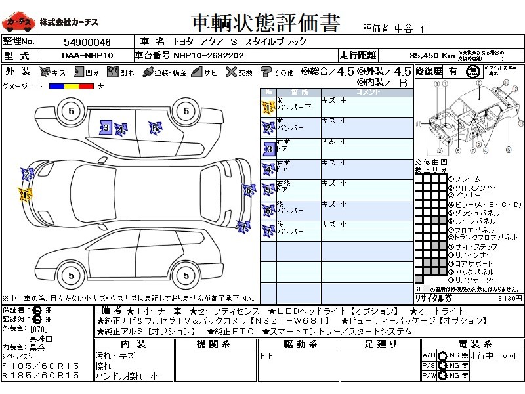Click the サビ rust legend icon

(x=196, y=72)
